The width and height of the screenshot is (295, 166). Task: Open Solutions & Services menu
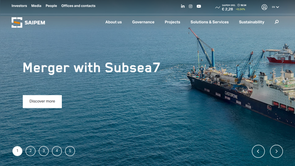[x=210, y=22]
